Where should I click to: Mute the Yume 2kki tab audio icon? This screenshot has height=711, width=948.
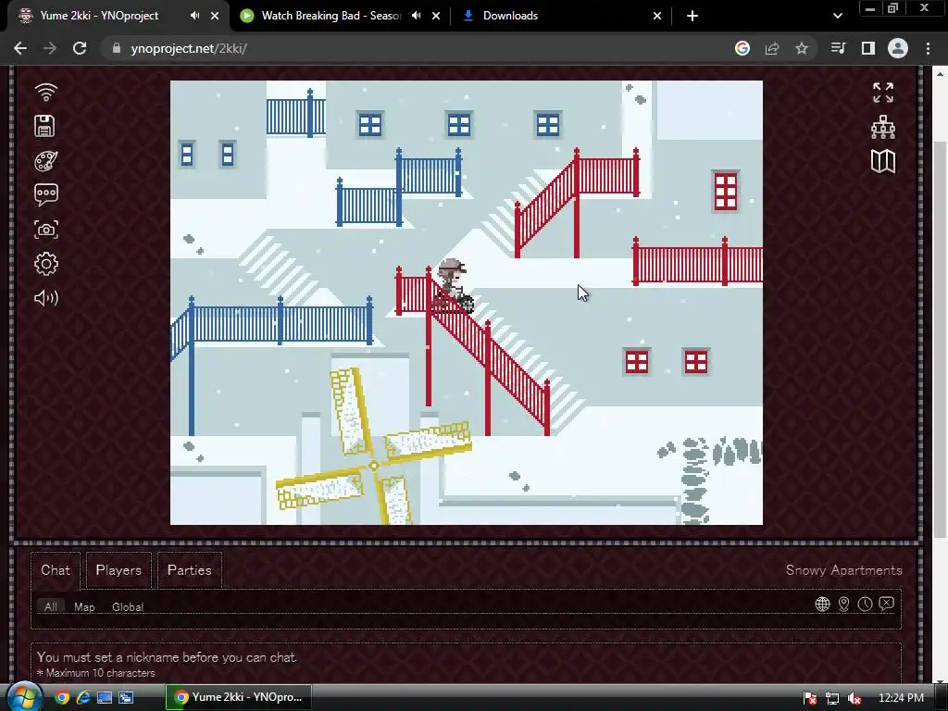click(x=194, y=16)
